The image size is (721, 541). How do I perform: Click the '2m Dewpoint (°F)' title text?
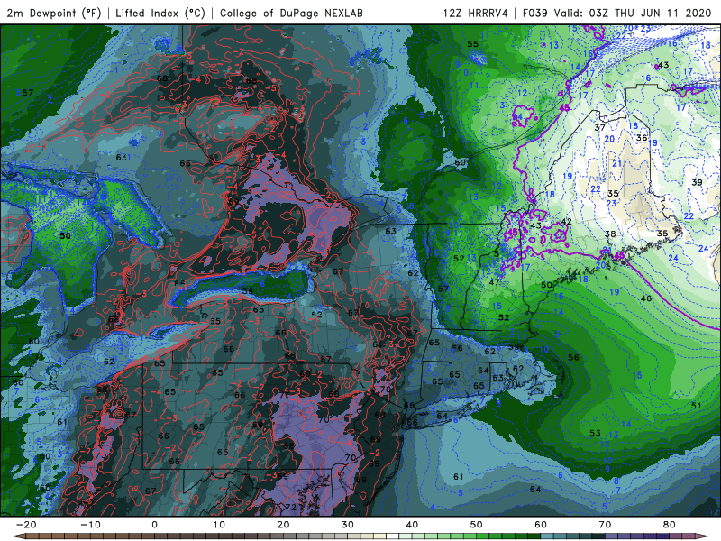click(53, 13)
